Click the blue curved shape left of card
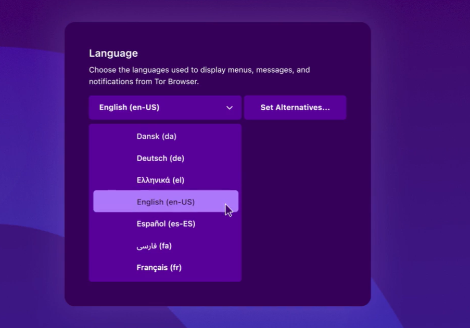The width and height of the screenshot is (470, 328). tap(31, 156)
